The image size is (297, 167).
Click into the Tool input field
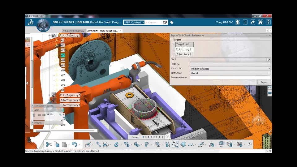[x=228, y=59]
